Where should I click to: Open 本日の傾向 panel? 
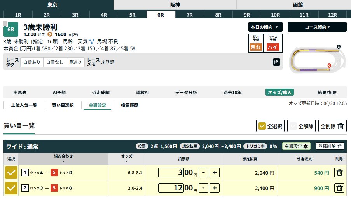(x=265, y=27)
